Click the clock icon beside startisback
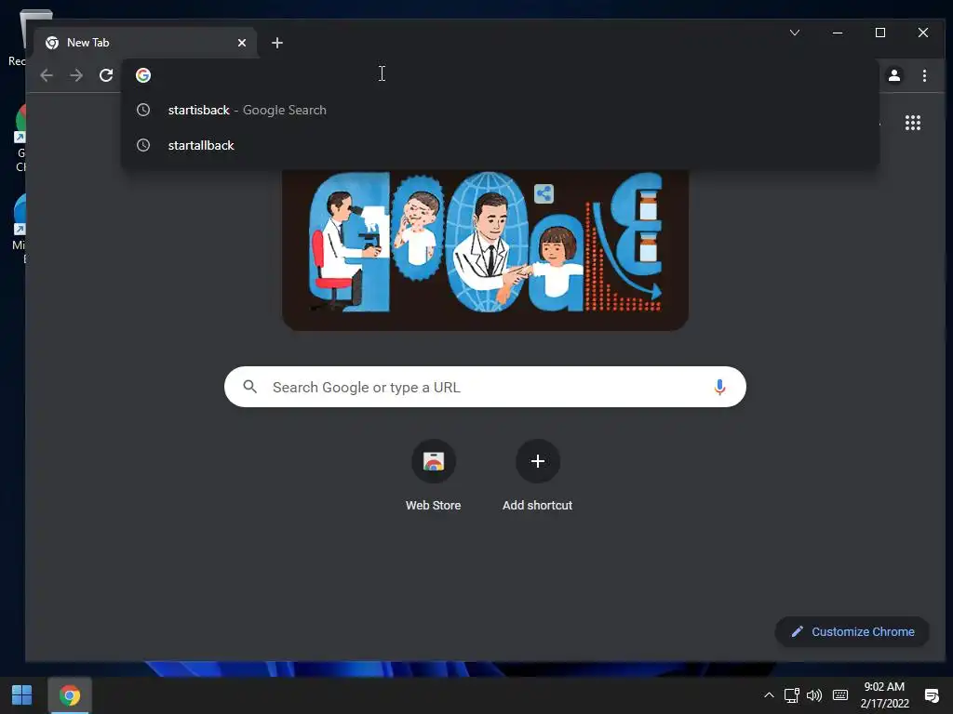 tap(143, 110)
